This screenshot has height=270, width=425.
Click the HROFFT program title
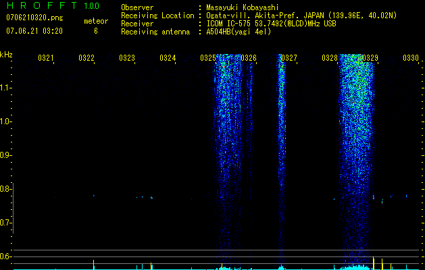43,5
